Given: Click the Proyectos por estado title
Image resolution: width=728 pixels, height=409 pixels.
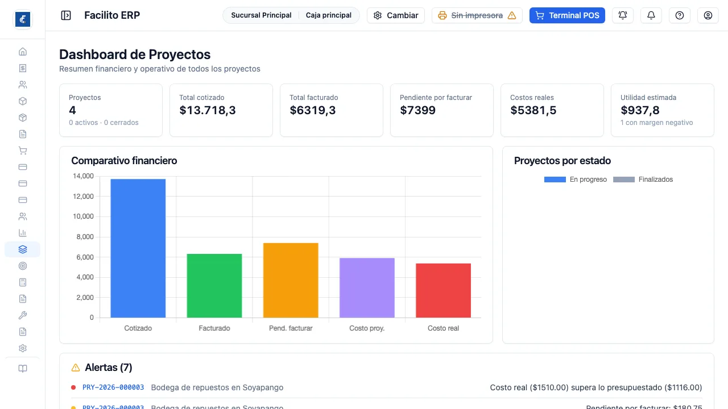Looking at the screenshot, I should (x=562, y=161).
